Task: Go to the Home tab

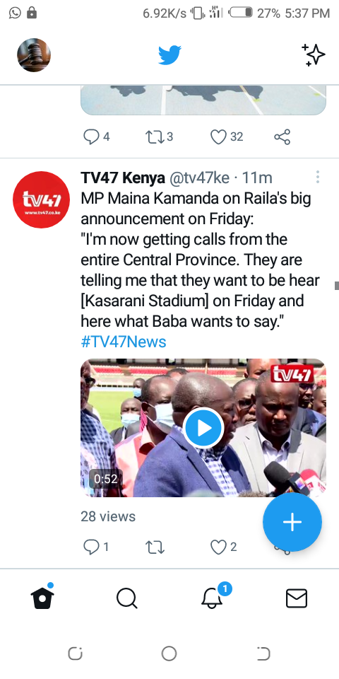Action: 42,598
